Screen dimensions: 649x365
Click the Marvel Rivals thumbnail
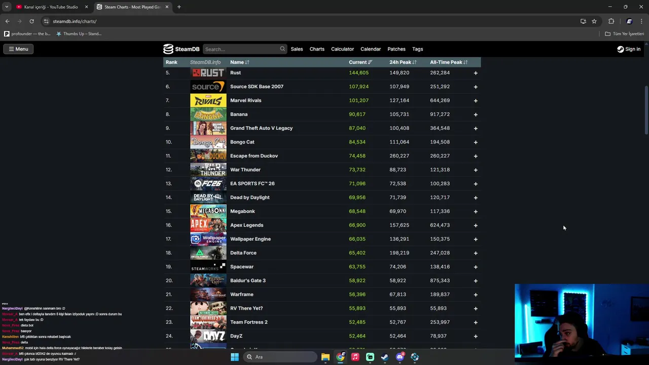coord(208,100)
